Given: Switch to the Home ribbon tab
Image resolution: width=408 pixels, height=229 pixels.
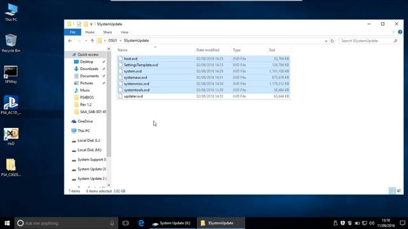Looking at the screenshot, I should click(x=90, y=32).
